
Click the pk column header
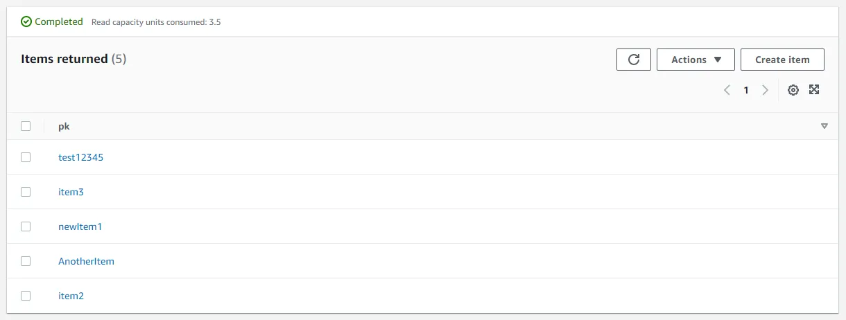click(64, 126)
